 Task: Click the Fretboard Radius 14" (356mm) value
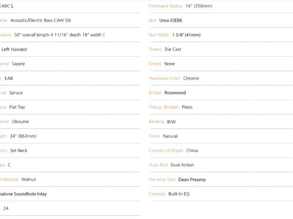click(x=199, y=6)
